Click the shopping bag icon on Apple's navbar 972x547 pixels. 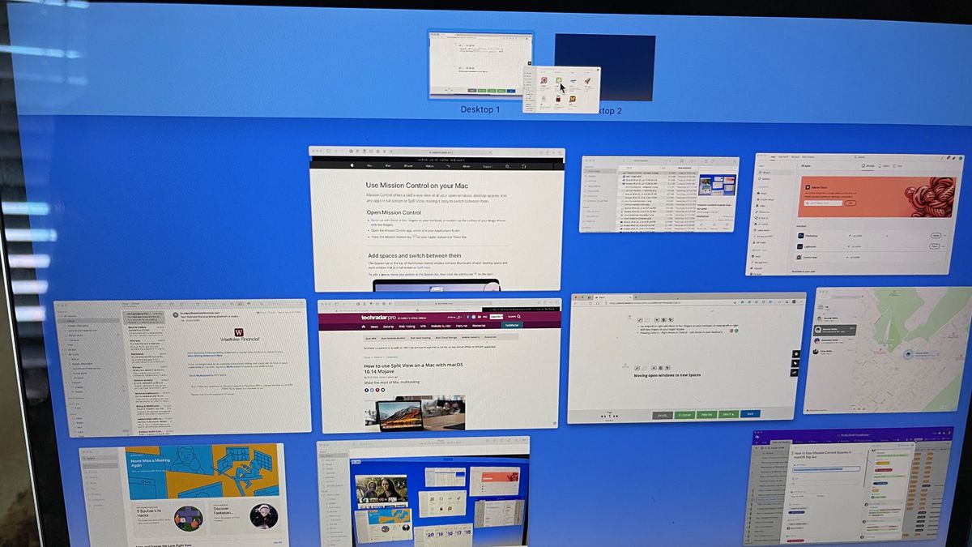[x=523, y=166]
